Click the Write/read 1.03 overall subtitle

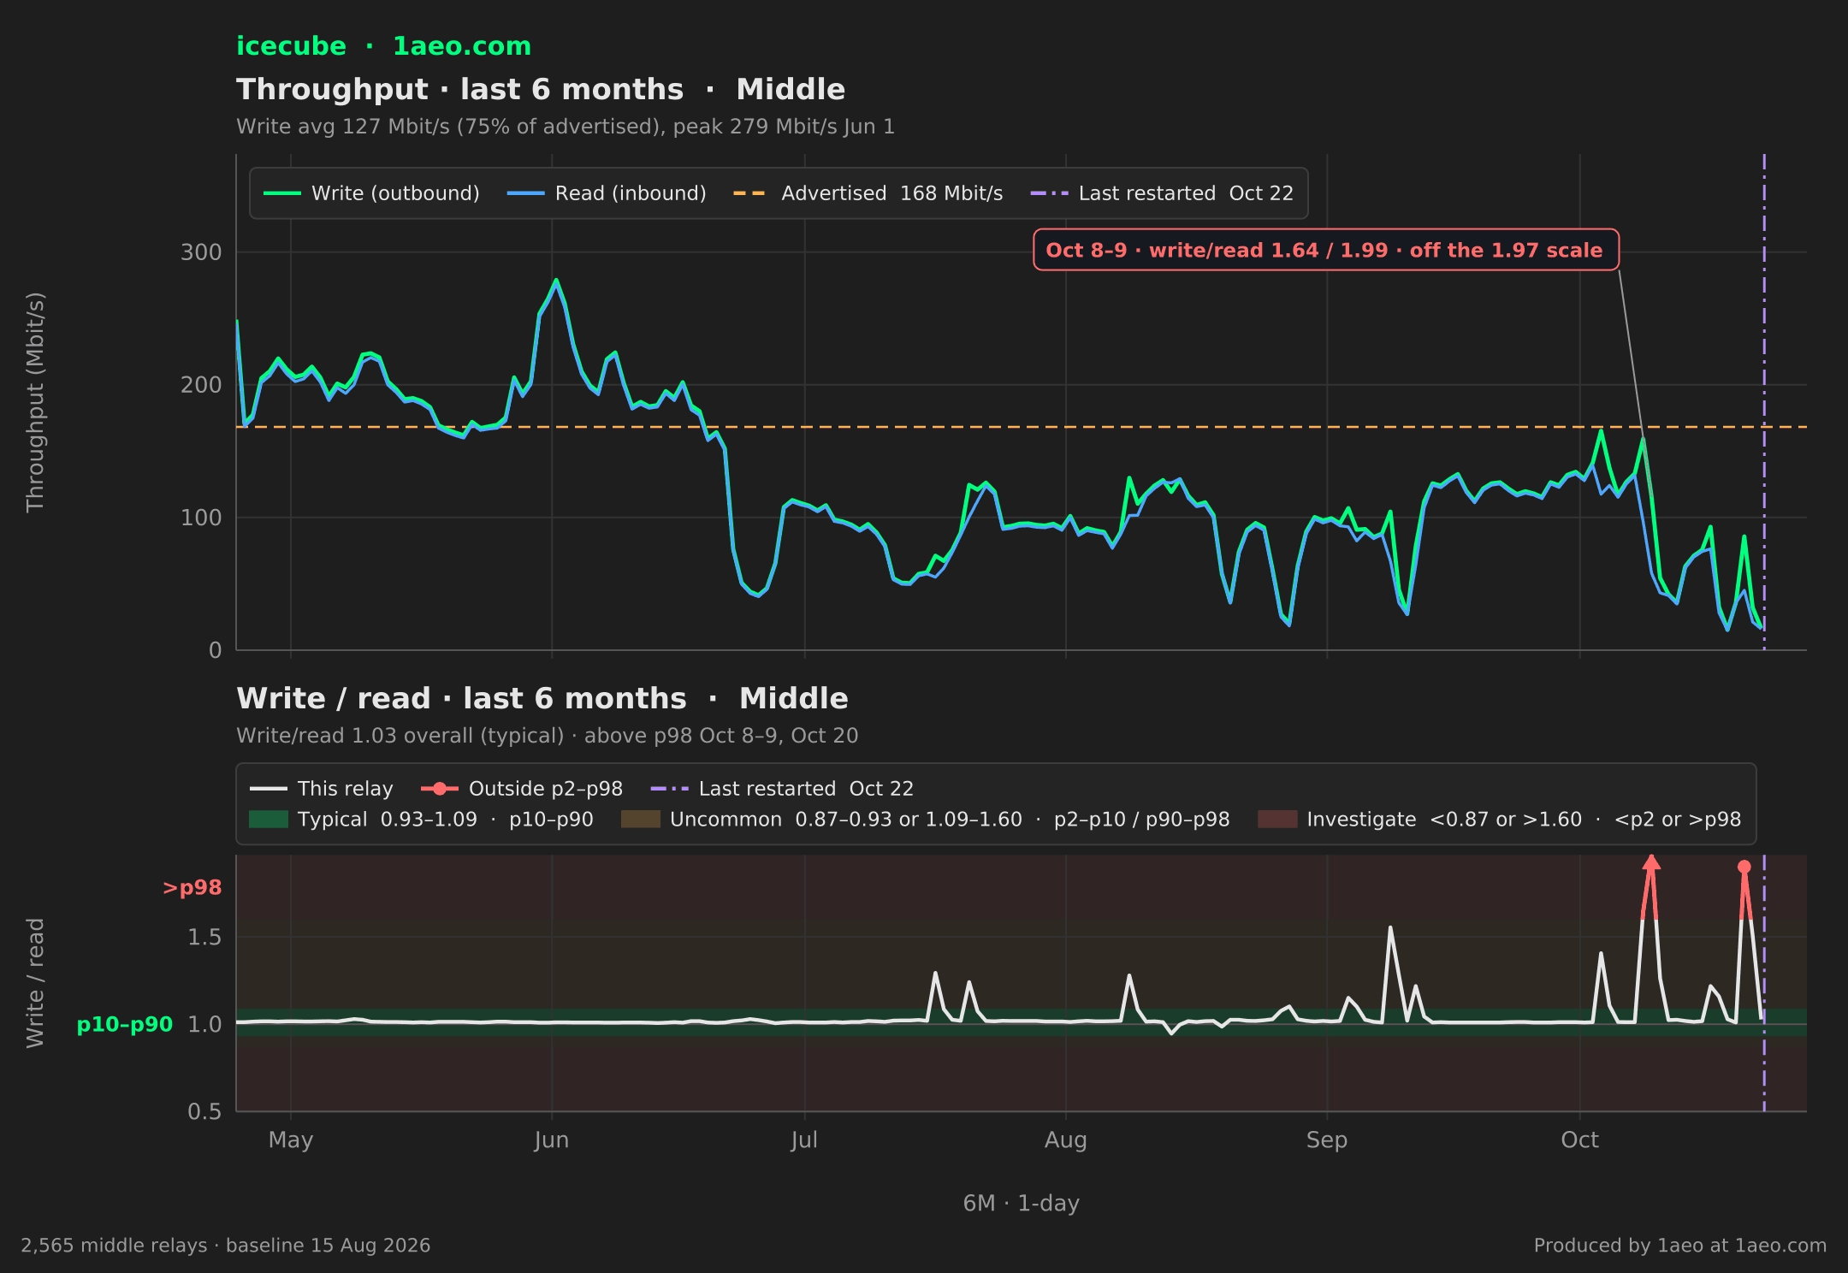coord(548,736)
